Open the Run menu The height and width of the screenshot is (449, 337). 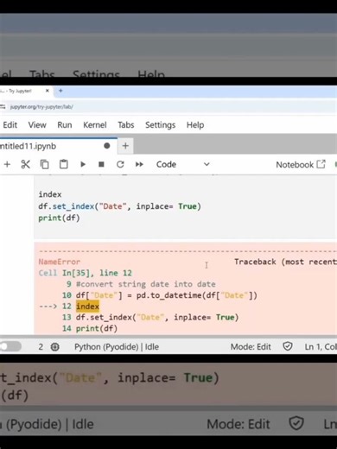point(65,125)
